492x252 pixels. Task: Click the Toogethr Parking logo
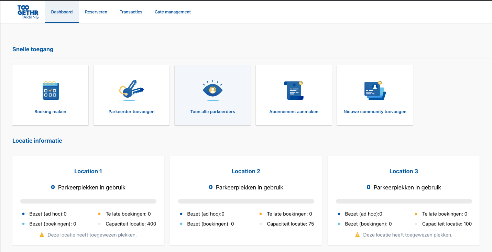coord(28,12)
